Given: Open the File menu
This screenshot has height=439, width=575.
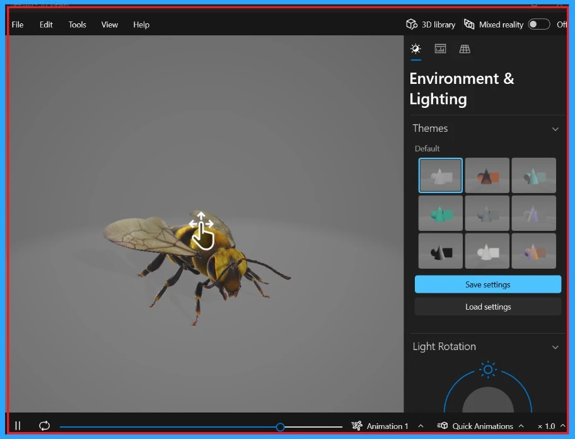Looking at the screenshot, I should 18,25.
